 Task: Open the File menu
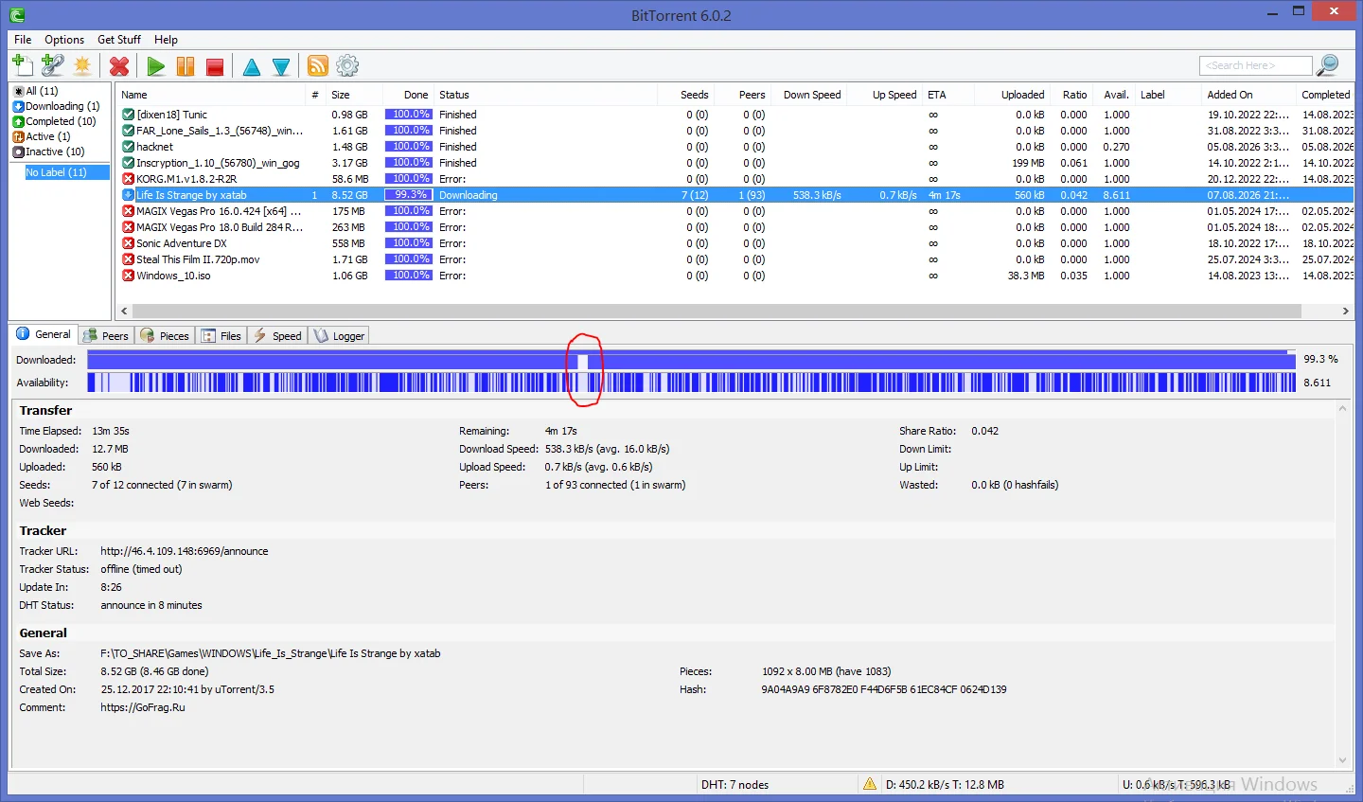(23, 40)
